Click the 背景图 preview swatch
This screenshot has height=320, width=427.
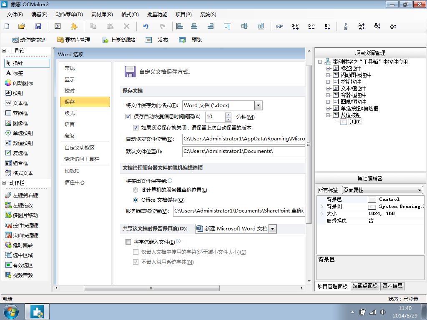click(372, 207)
